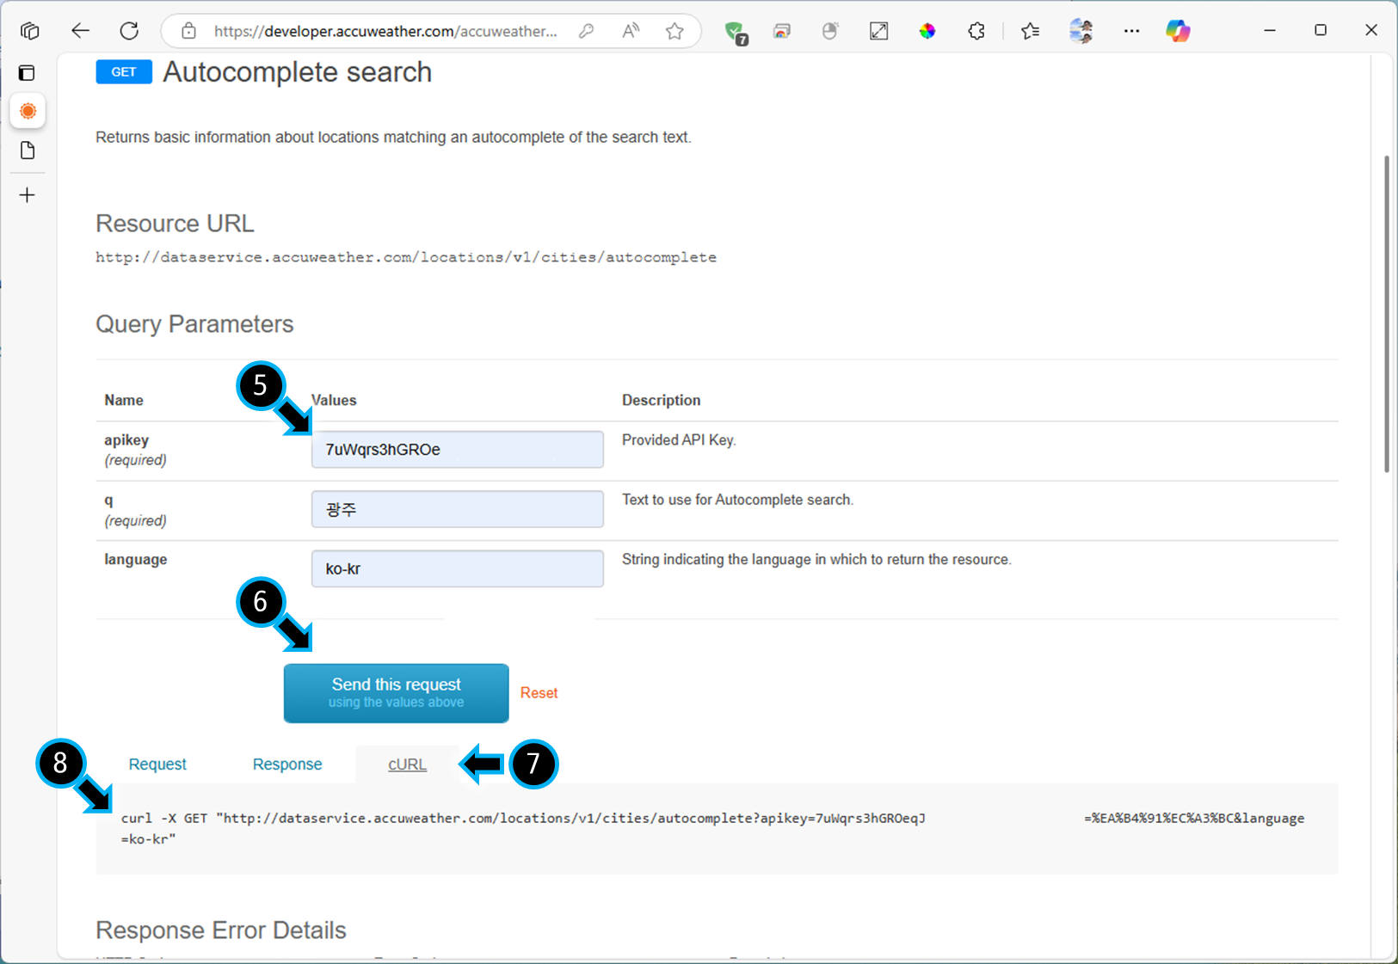Add a new tab with plus icon
This screenshot has height=964, width=1398.
pos(28,195)
